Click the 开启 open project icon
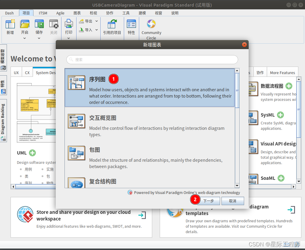Screen dimensions: 305x250 click(x=25, y=24)
